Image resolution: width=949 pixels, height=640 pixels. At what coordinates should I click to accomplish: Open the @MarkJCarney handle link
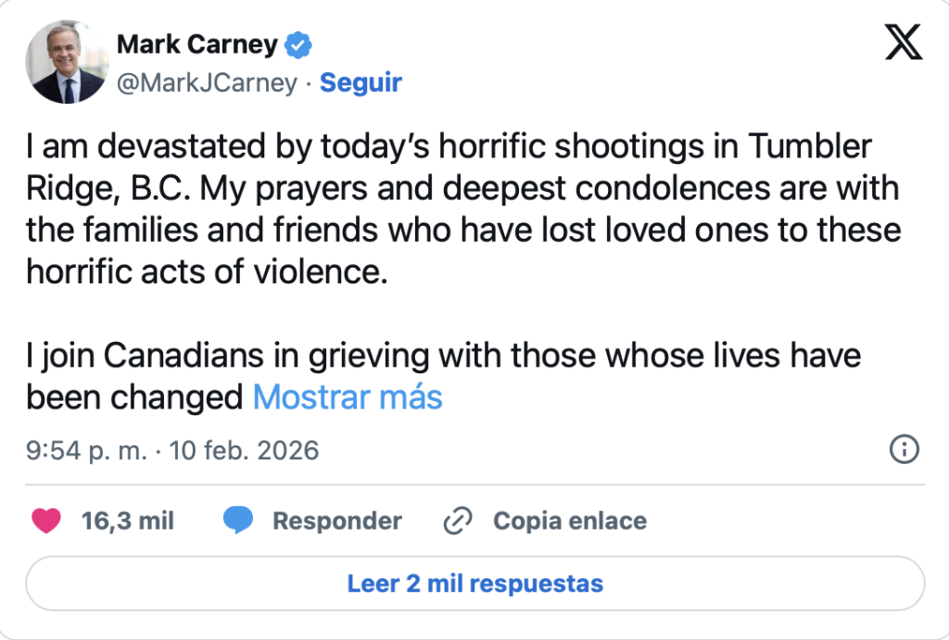207,82
